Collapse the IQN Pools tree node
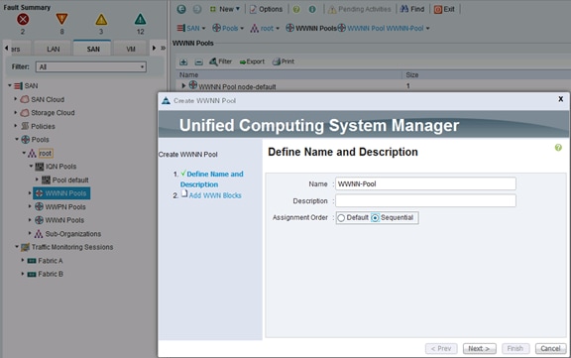 [31, 166]
